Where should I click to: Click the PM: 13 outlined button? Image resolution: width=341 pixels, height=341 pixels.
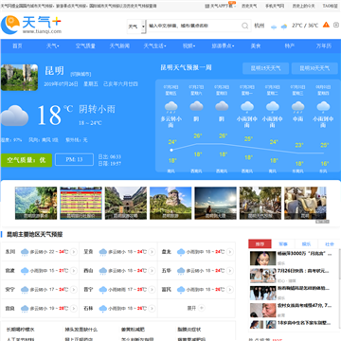74,160
